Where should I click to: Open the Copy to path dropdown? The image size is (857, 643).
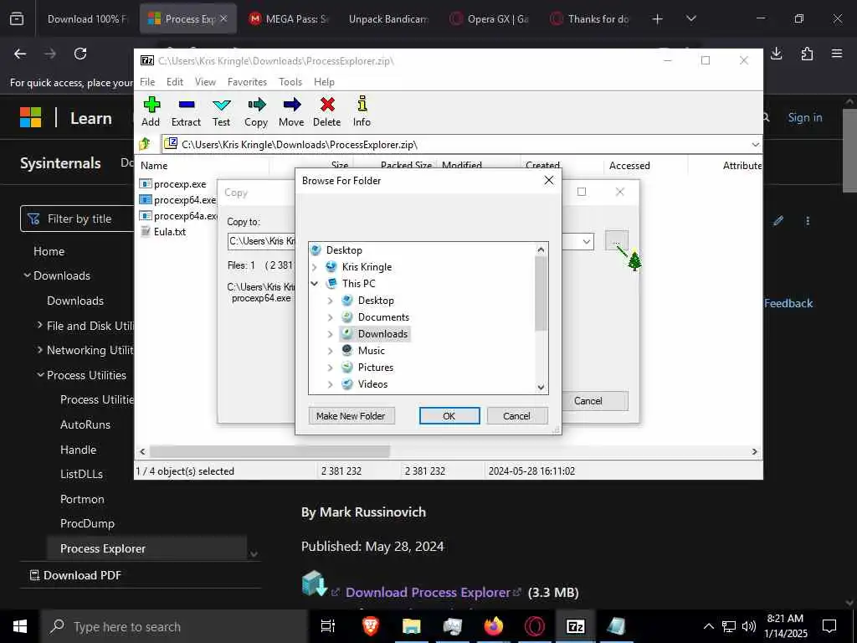(x=586, y=241)
